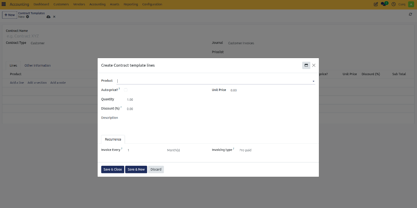Click the Product column header

pyautogui.click(x=16, y=74)
